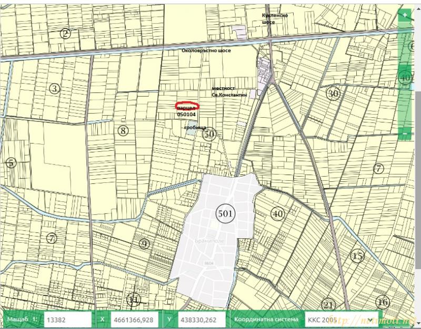Focus the Y coordinate field

202,319
